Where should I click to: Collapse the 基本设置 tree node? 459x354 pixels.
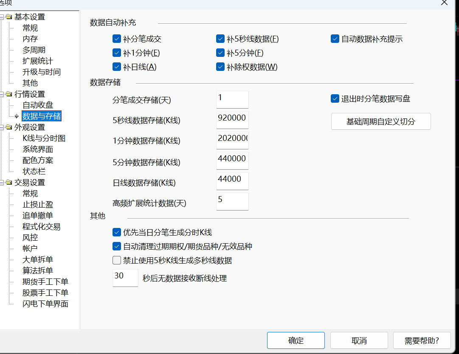pos(1,17)
